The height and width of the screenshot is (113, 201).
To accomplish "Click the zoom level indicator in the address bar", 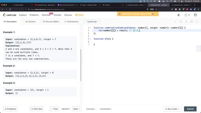I will (152, 9).
